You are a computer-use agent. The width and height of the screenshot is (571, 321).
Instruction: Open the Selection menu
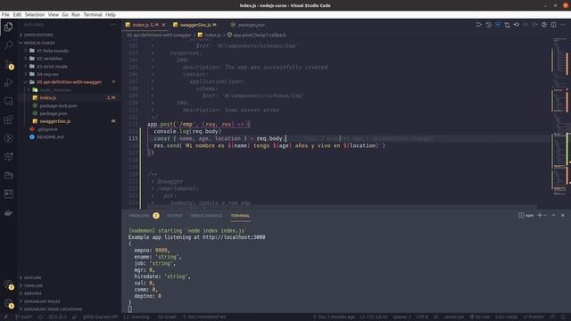[x=35, y=14]
